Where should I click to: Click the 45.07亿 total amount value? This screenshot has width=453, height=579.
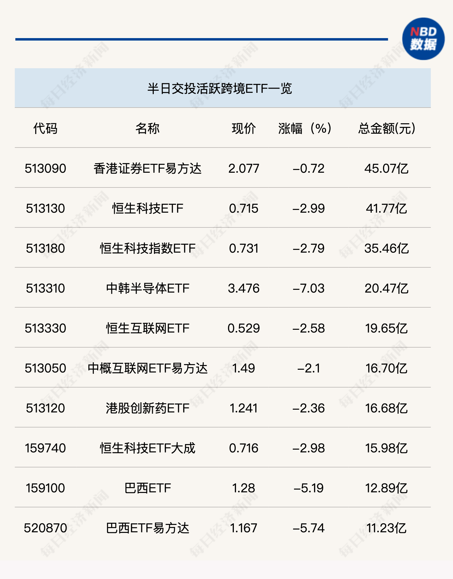point(386,168)
